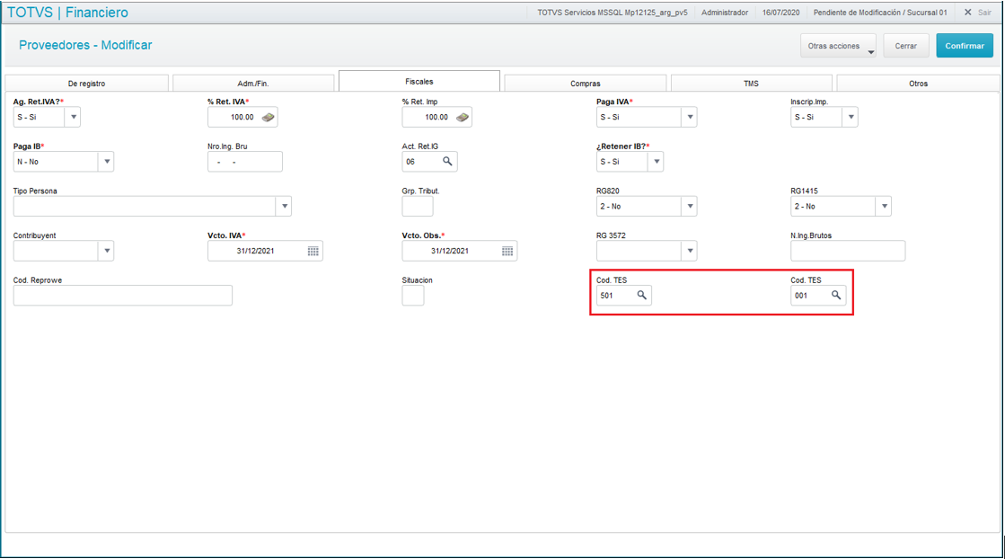Click Cod. Reprowe input field
The height and width of the screenshot is (559, 1005).
122,296
